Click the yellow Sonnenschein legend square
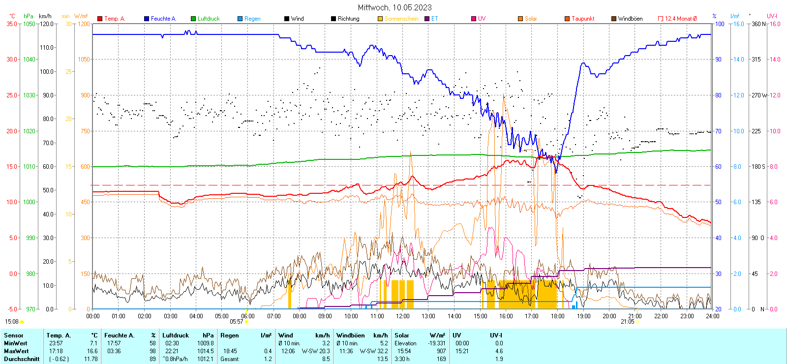This screenshot has width=787, height=364. (380, 19)
